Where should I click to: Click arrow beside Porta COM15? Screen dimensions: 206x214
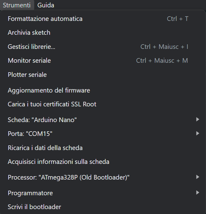click(198, 133)
